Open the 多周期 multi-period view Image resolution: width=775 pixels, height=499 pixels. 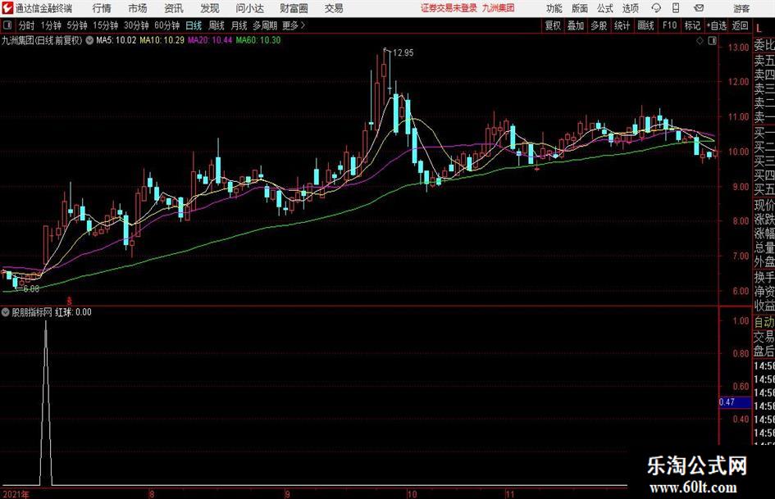265,25
